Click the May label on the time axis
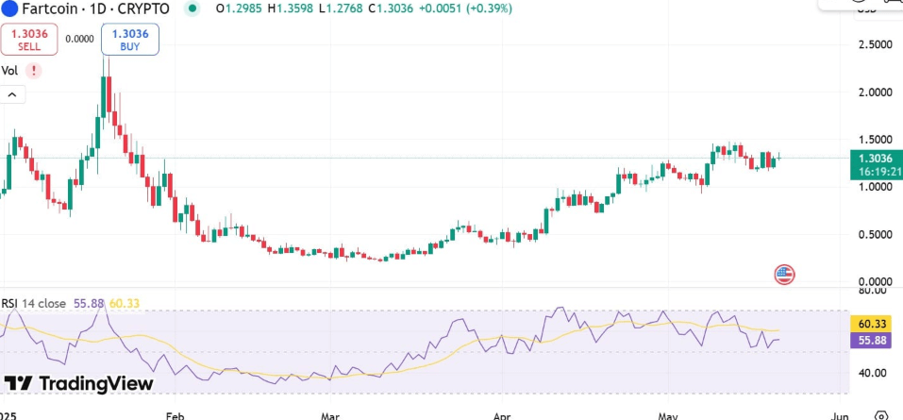 click(669, 415)
